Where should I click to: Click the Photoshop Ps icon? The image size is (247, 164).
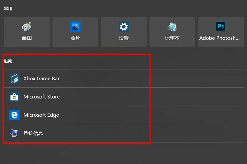[x=221, y=26]
